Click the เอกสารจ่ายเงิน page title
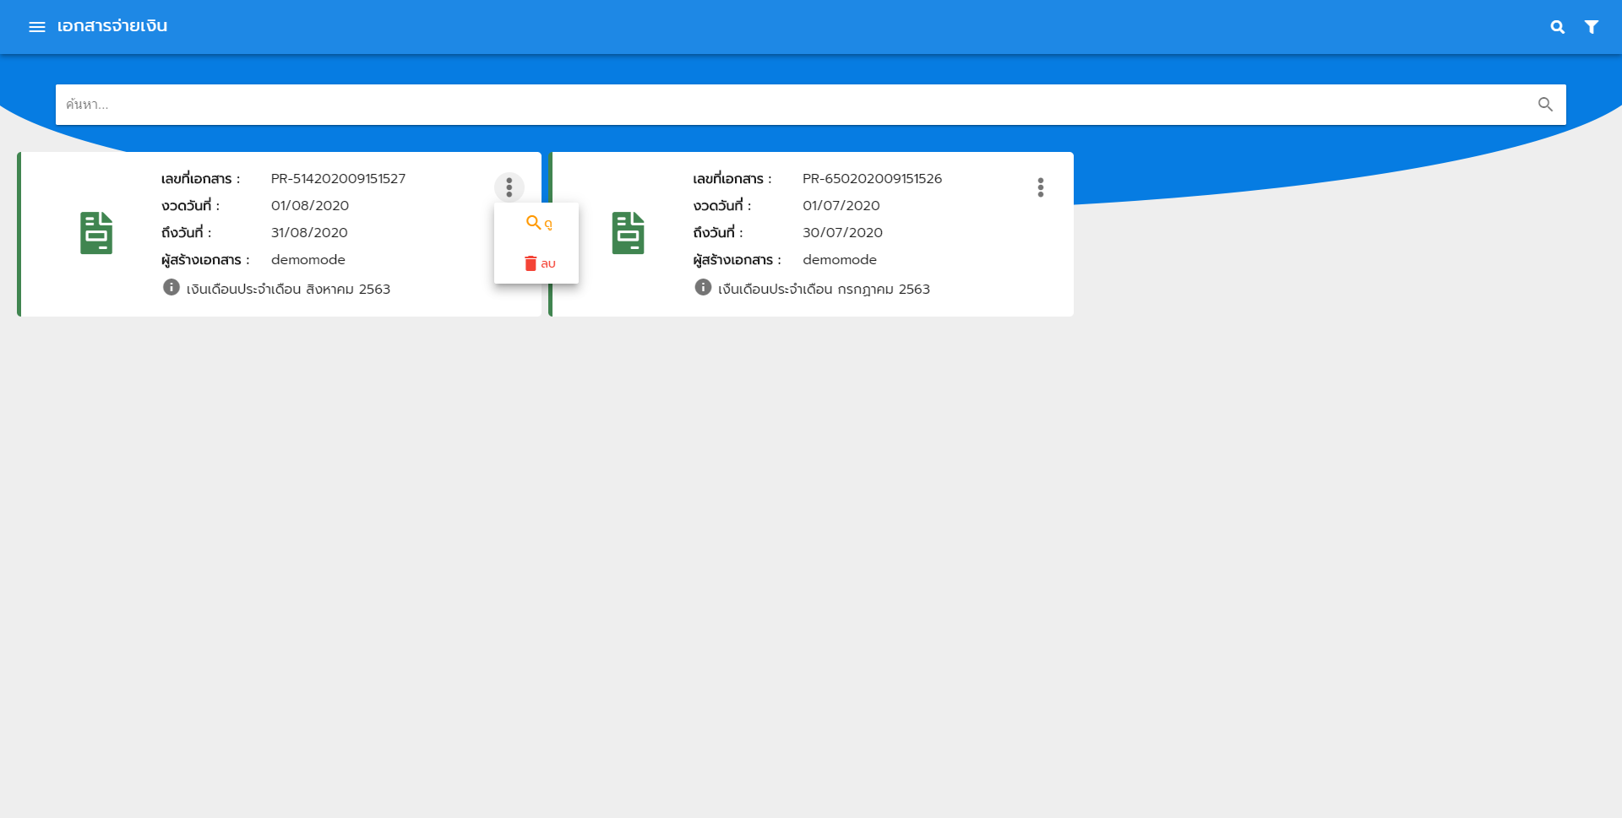 pos(112,26)
